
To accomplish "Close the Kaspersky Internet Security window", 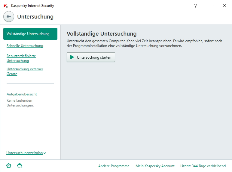I will click(x=224, y=6).
